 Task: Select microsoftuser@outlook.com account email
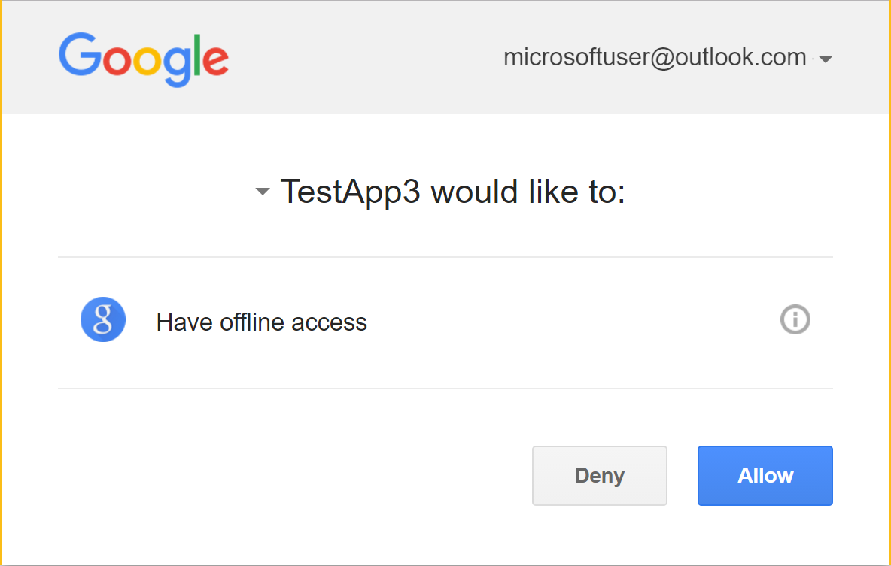click(655, 57)
